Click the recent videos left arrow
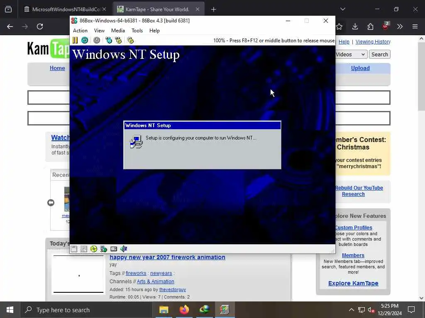 (x=51, y=202)
